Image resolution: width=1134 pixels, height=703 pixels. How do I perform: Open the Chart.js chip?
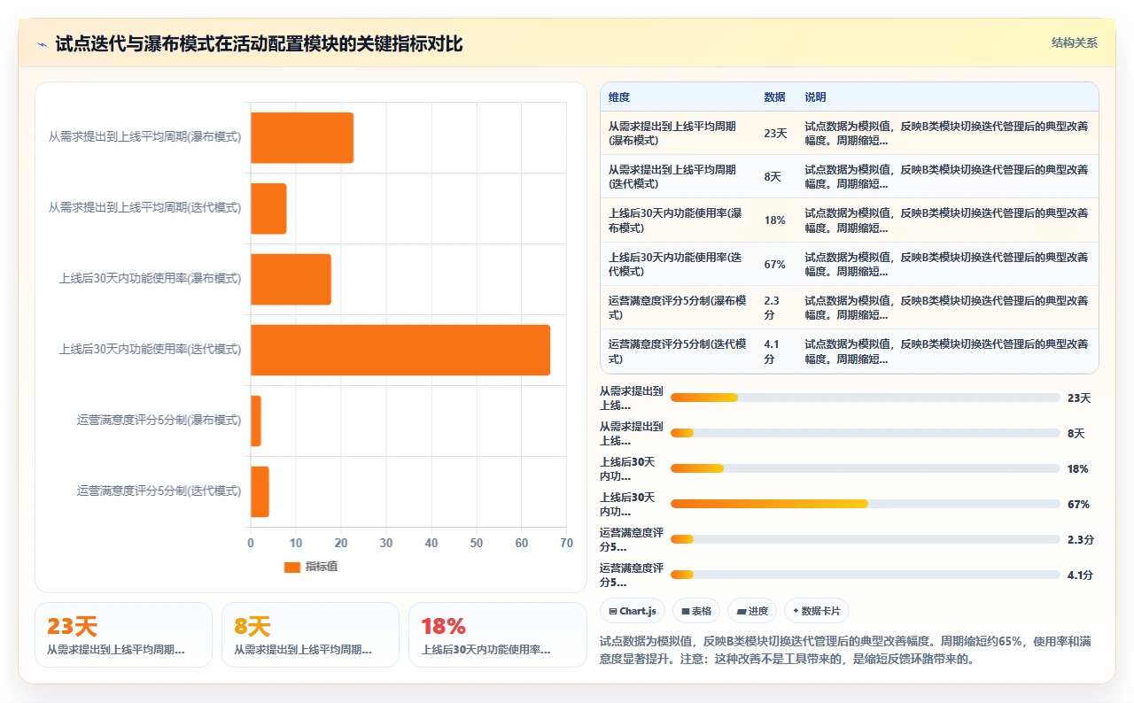point(633,611)
